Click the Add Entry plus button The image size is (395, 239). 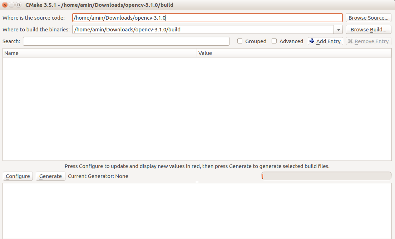coord(325,41)
